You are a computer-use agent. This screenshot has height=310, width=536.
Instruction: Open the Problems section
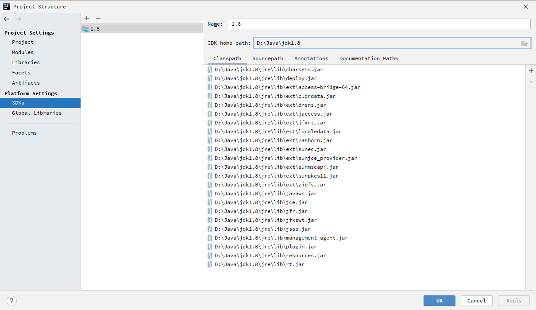[x=24, y=133]
